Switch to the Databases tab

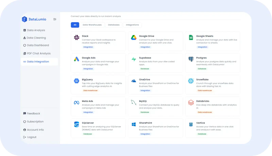[x=114, y=25]
